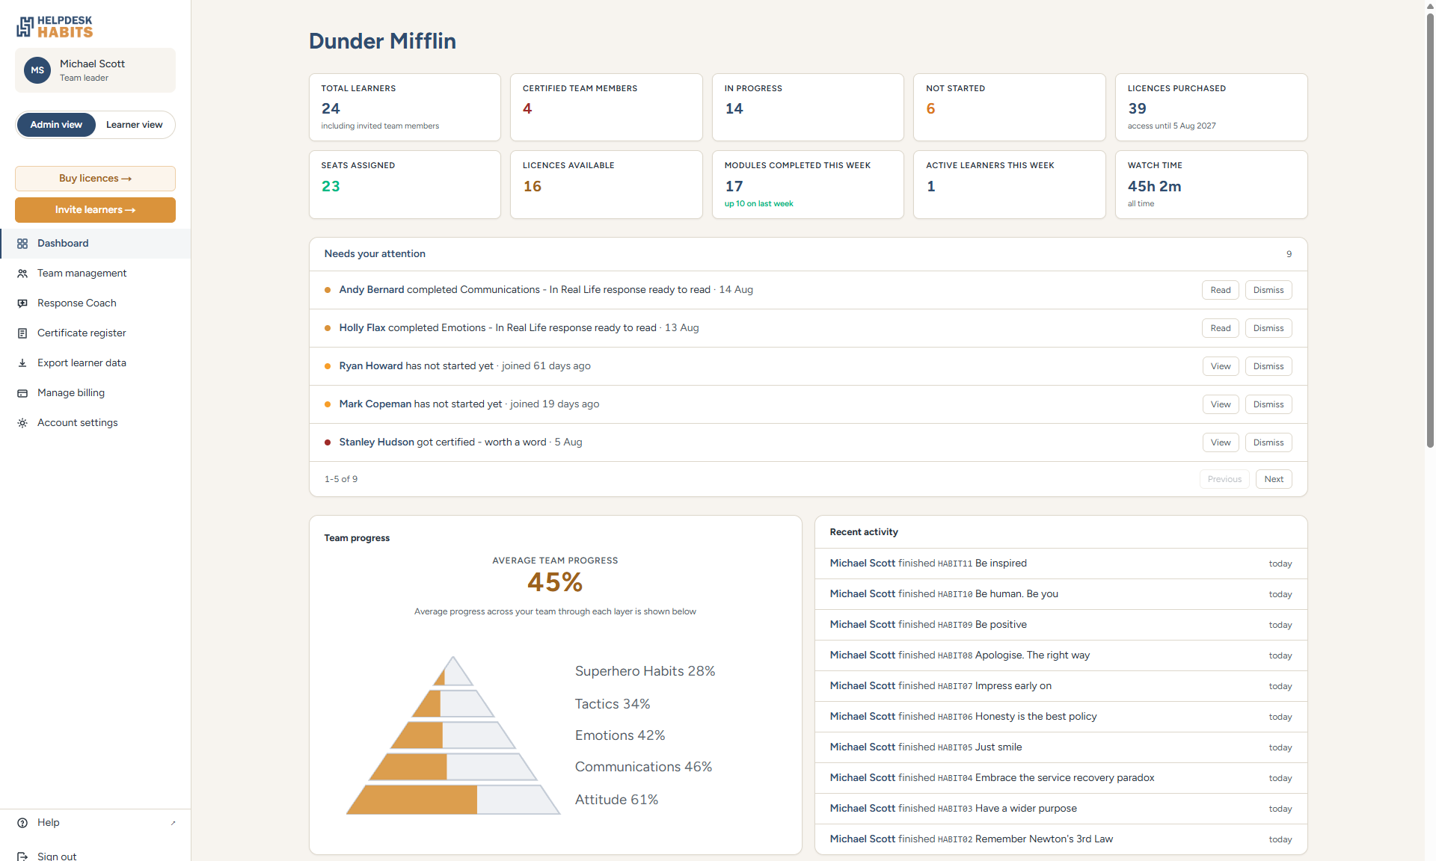Click 'Tactics 34%' label
The image size is (1436, 861).
click(x=613, y=704)
